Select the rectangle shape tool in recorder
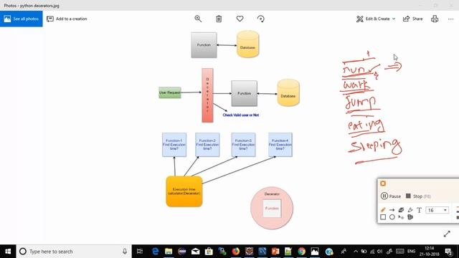The width and height of the screenshot is (459, 258). click(383, 217)
